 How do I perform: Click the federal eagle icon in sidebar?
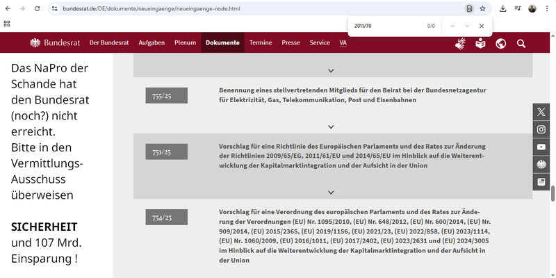541,164
